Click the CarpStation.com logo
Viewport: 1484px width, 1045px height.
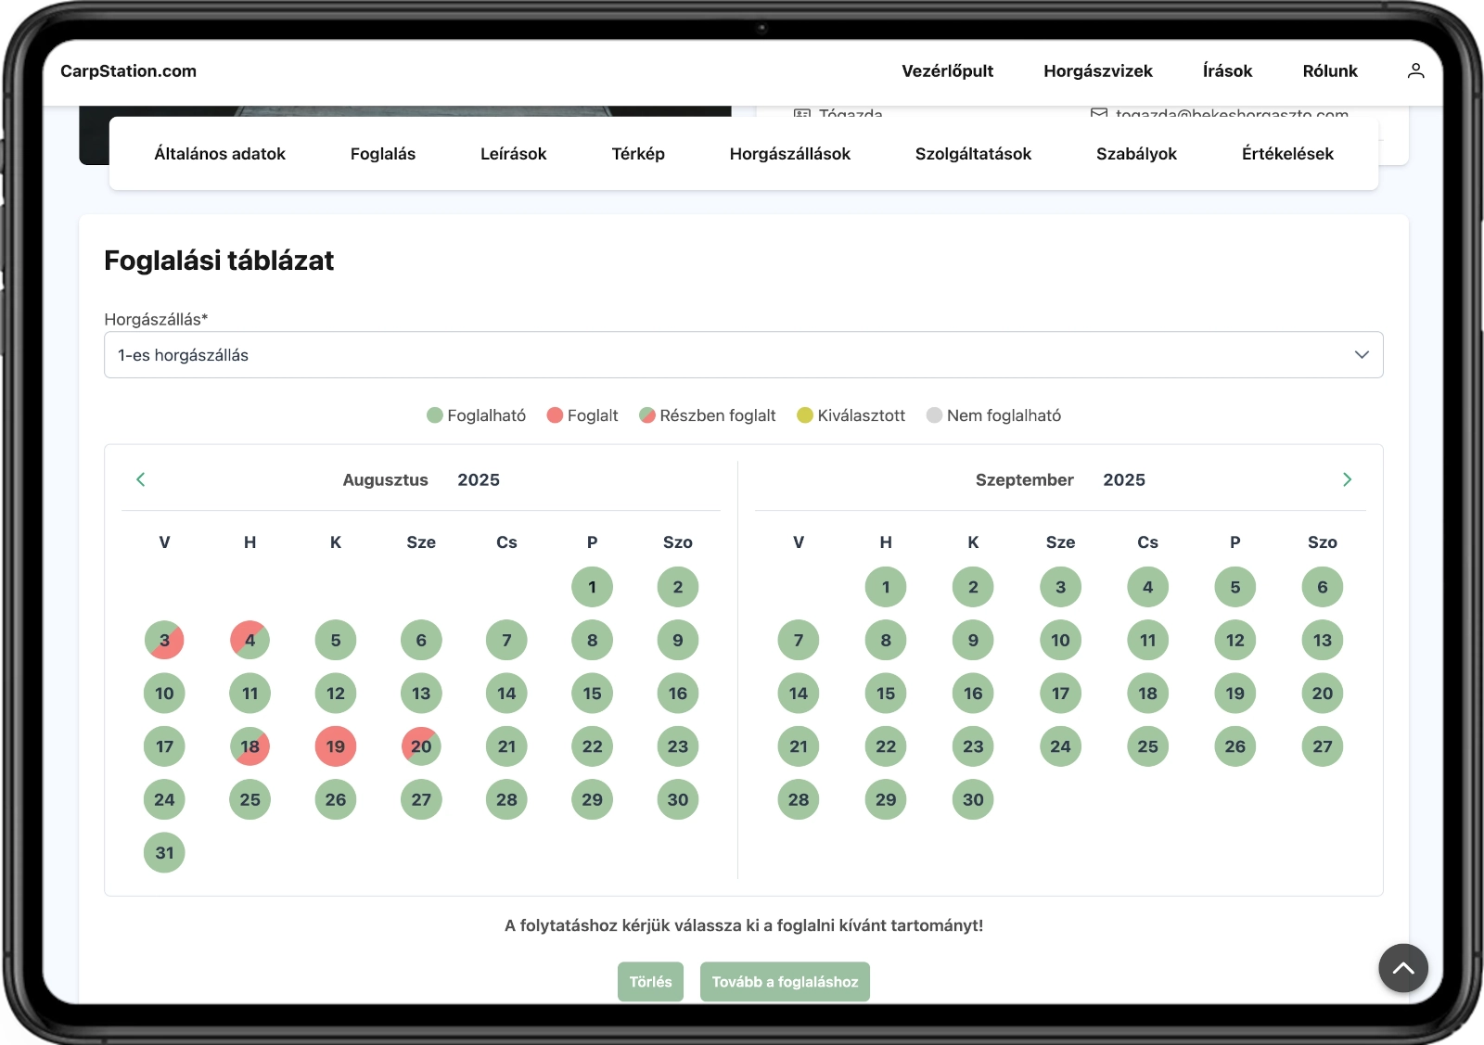[x=129, y=70]
